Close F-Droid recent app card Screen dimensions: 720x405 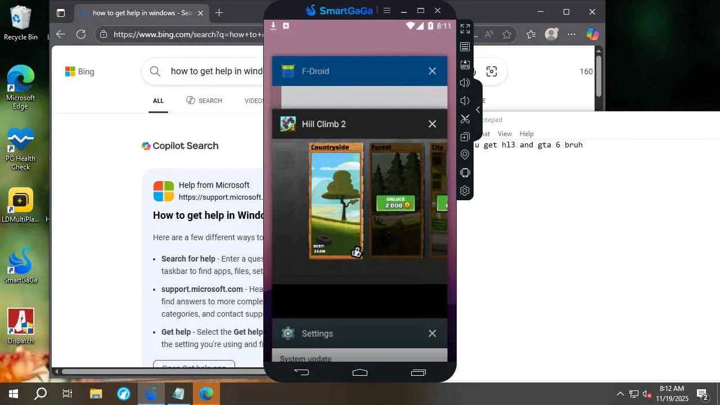pos(432,71)
